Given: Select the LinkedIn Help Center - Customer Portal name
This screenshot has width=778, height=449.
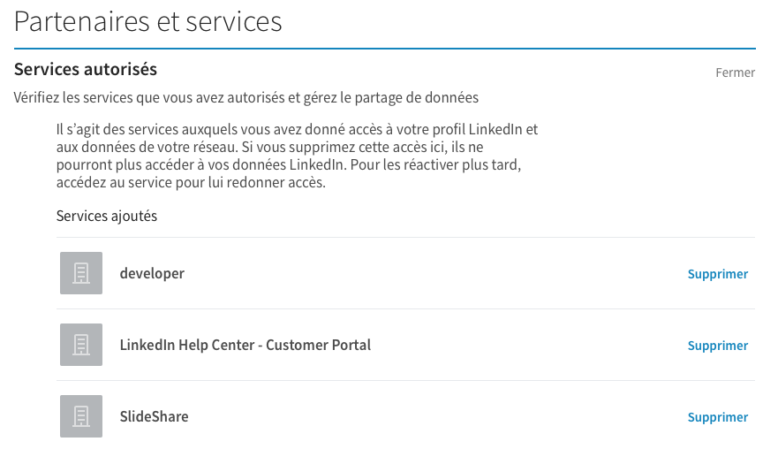Looking at the screenshot, I should 245,345.
